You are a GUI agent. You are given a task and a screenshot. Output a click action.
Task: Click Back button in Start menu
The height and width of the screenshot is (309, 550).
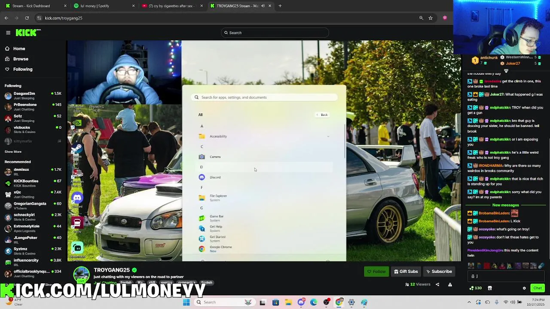tap(322, 115)
